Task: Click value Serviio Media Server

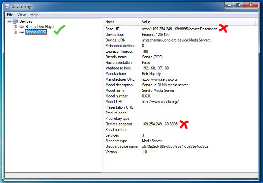Action: pyautogui.click(x=158, y=91)
